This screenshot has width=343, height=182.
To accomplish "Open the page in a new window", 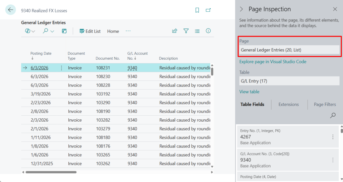I will 208,10.
